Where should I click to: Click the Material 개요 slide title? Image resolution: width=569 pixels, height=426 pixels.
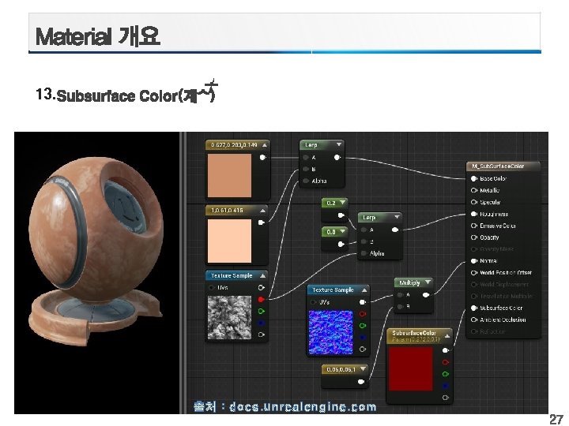tap(98, 36)
